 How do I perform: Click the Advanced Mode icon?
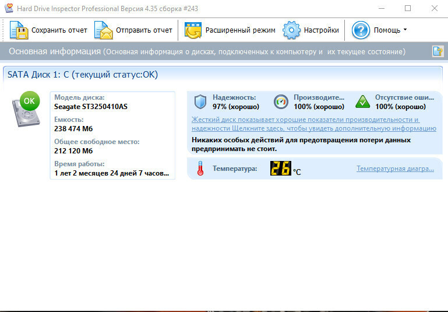tap(193, 30)
